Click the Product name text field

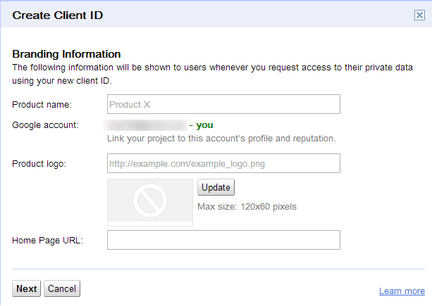(x=223, y=104)
